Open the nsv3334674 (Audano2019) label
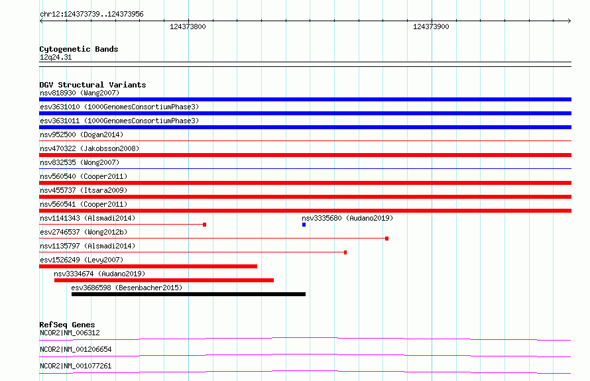 [99, 274]
